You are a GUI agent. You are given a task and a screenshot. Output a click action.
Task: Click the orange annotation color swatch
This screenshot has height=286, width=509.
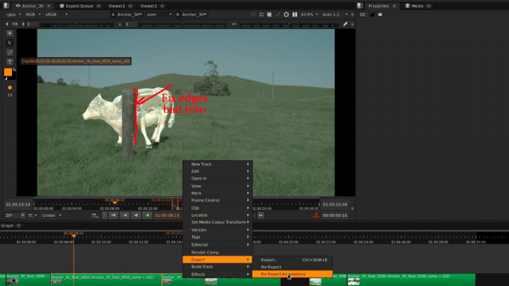[x=8, y=72]
